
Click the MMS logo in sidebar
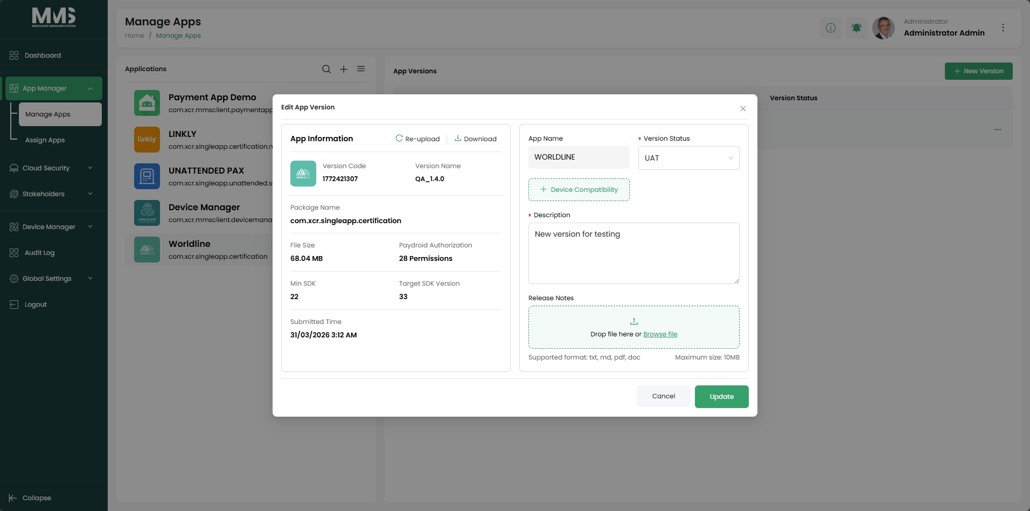coord(54,17)
